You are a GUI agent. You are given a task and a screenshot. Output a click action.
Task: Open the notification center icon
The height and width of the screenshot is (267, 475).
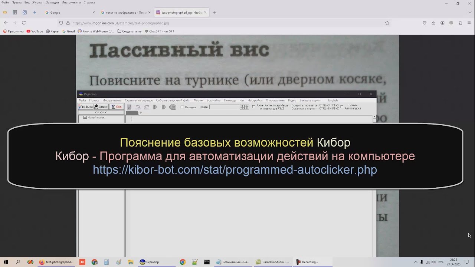tap(467, 262)
